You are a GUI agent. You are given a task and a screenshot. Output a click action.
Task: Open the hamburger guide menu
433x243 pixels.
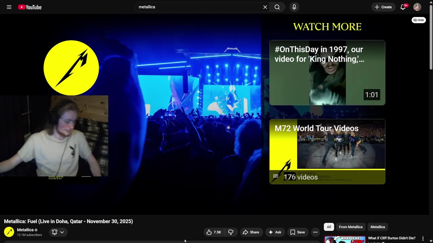click(9, 7)
